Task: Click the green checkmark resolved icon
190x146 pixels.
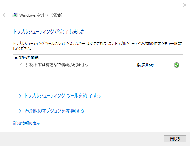Action: pyautogui.click(x=177, y=65)
